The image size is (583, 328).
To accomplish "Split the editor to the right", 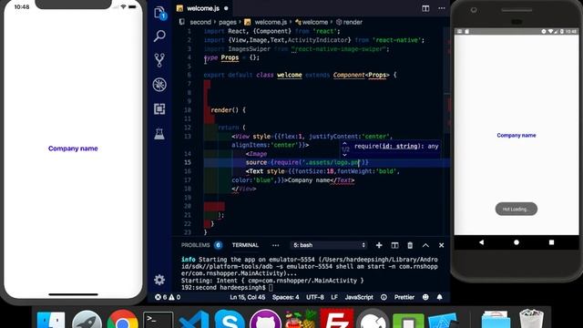I will click(x=425, y=8).
